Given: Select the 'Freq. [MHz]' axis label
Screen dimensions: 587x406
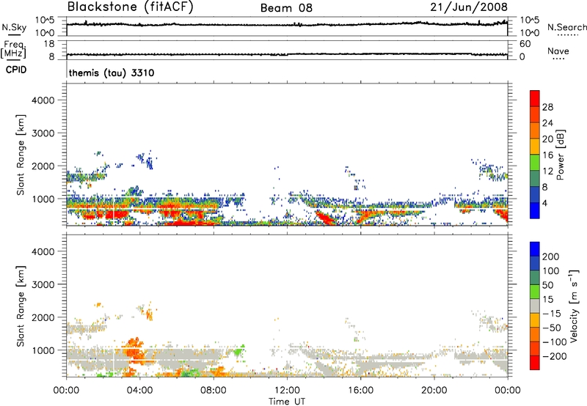Looking at the screenshot, I should pos(13,49).
